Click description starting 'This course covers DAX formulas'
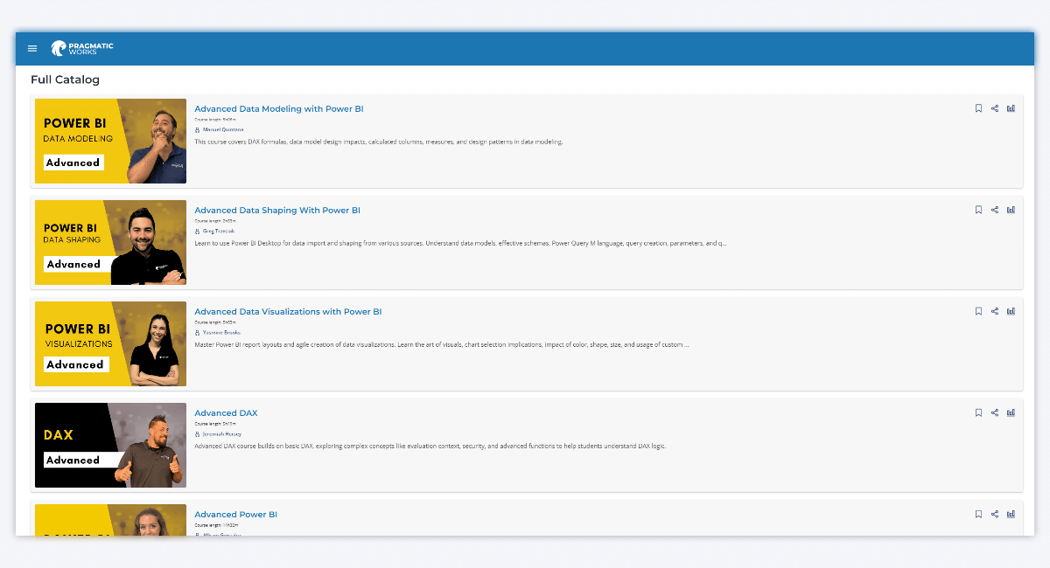Viewport: 1050px width, 568px height. point(379,142)
